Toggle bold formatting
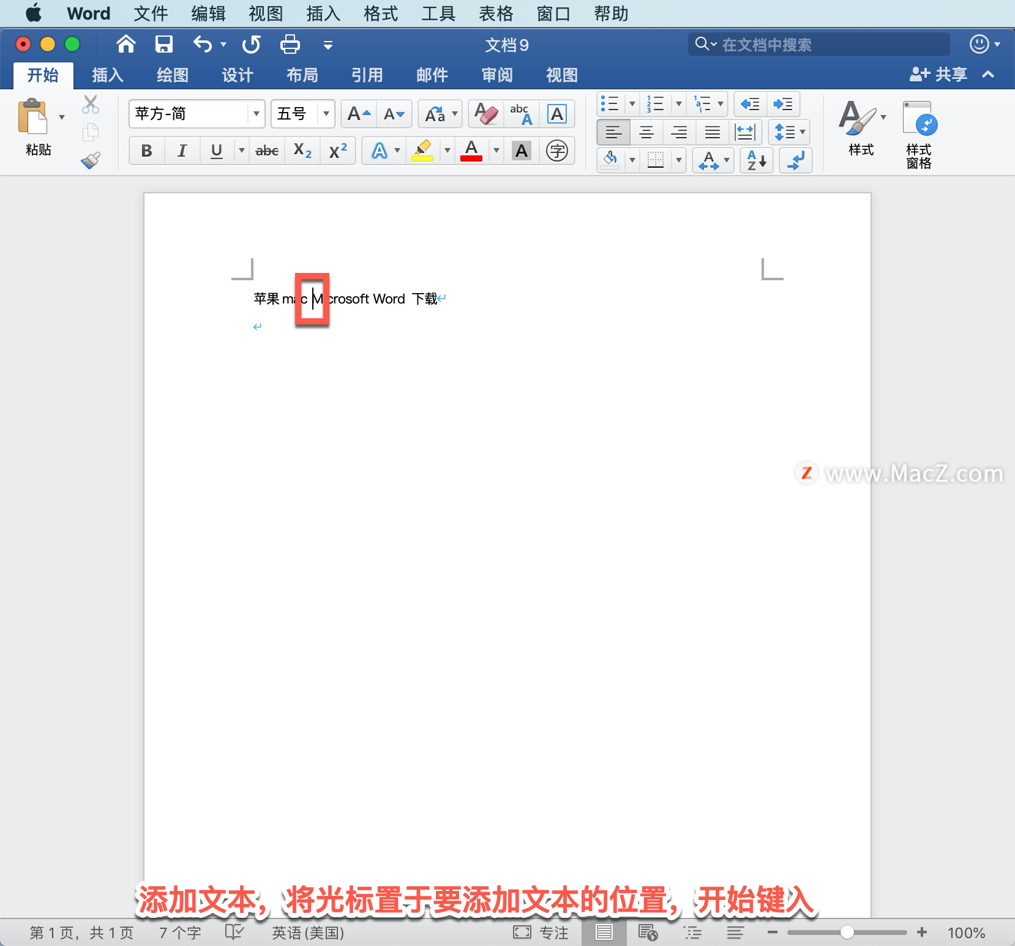The height and width of the screenshot is (946, 1015). click(146, 151)
